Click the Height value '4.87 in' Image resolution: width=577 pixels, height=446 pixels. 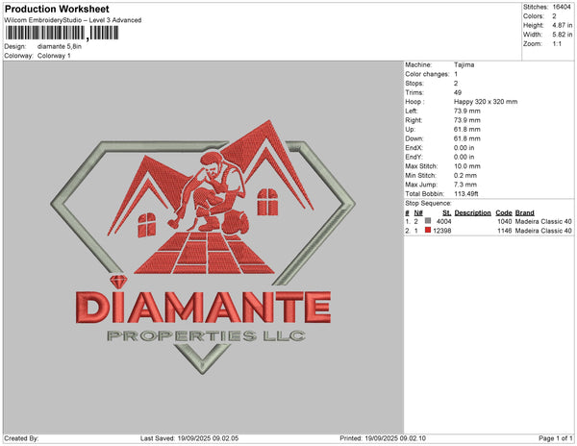point(563,25)
